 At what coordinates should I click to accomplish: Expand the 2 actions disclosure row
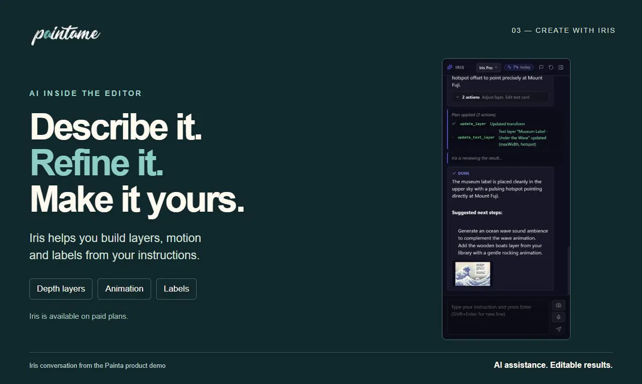coord(500,97)
